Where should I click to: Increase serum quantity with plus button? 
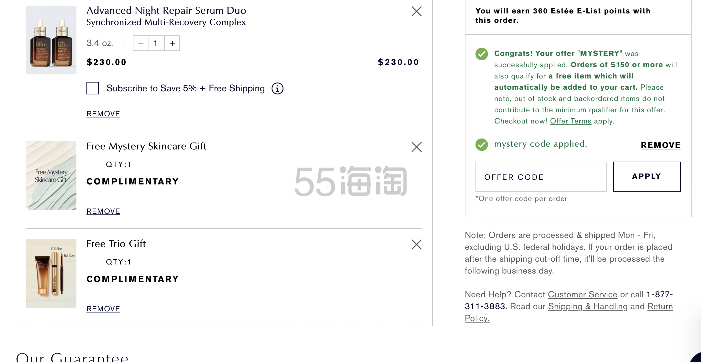172,43
